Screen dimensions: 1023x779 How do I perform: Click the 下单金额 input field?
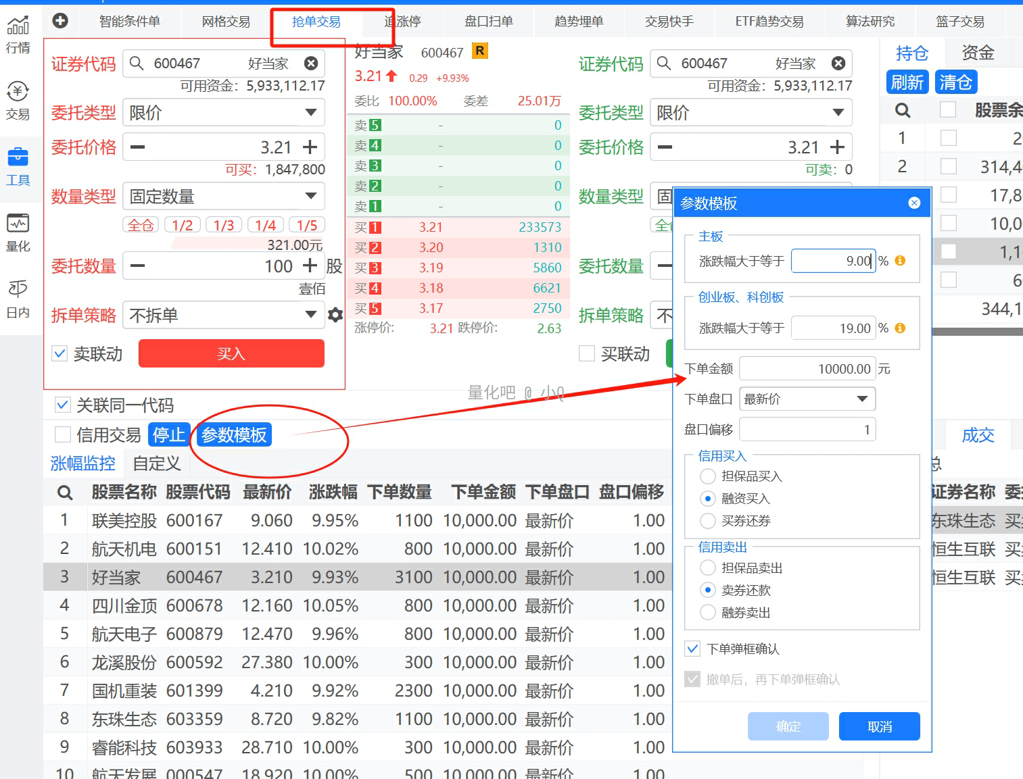807,369
